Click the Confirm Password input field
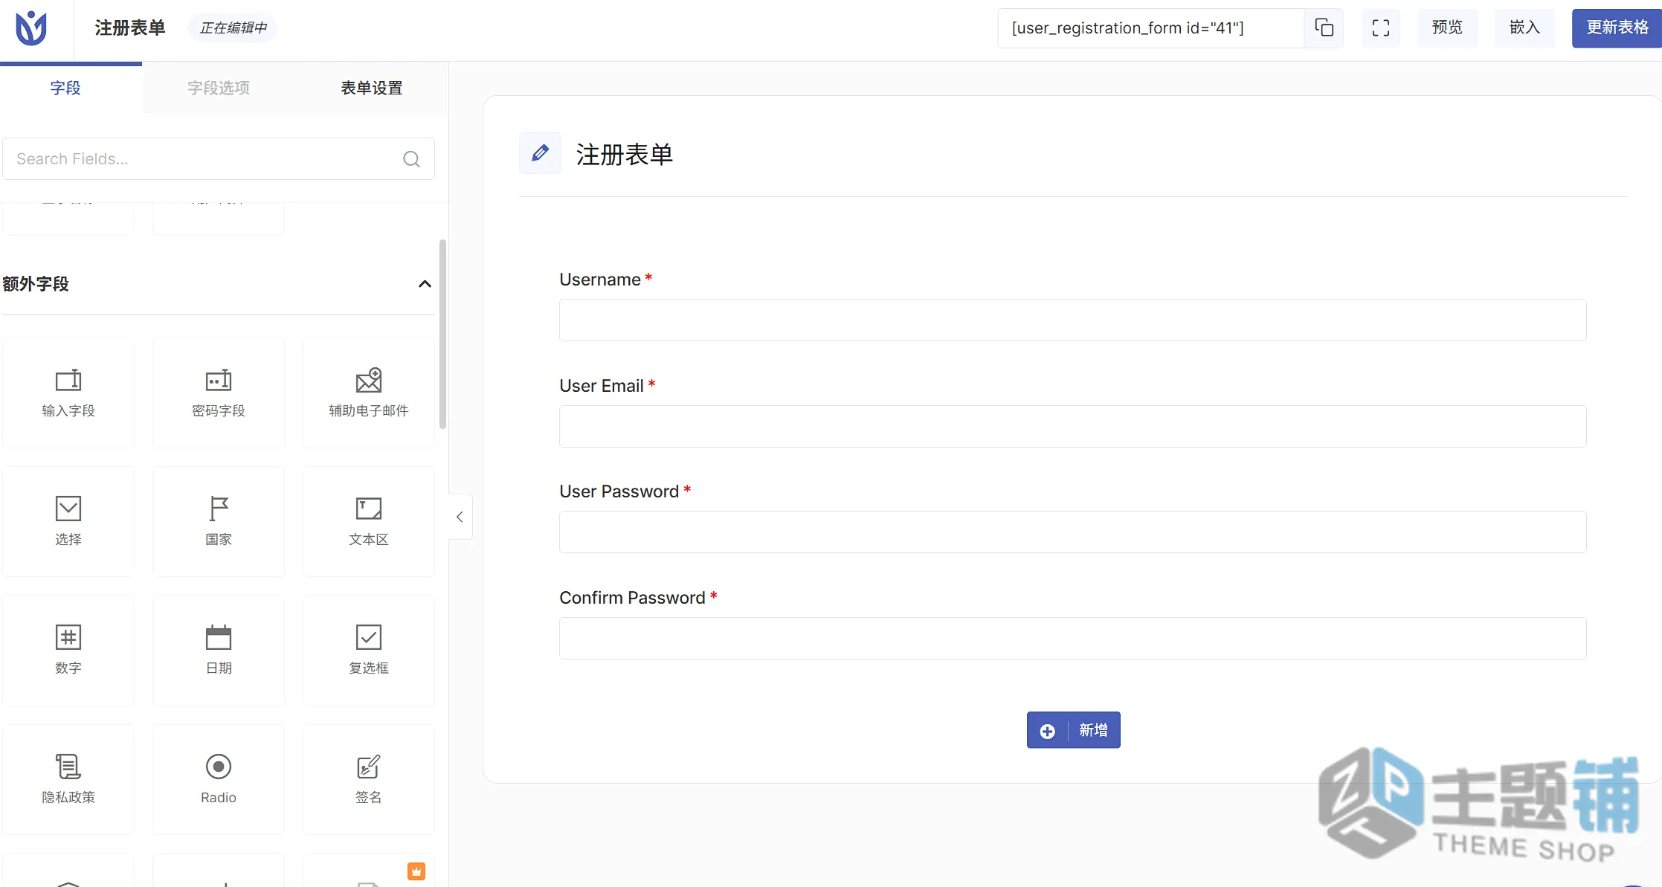Viewport: 1662px width, 887px height. click(1072, 639)
